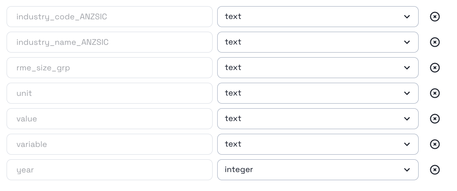Delete the industry_name_ANZSIC field row
457x191 pixels.
(x=435, y=42)
